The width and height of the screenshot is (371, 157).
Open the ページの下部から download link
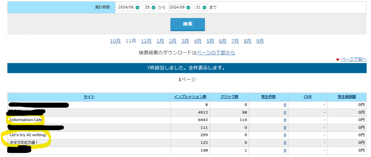click(216, 53)
